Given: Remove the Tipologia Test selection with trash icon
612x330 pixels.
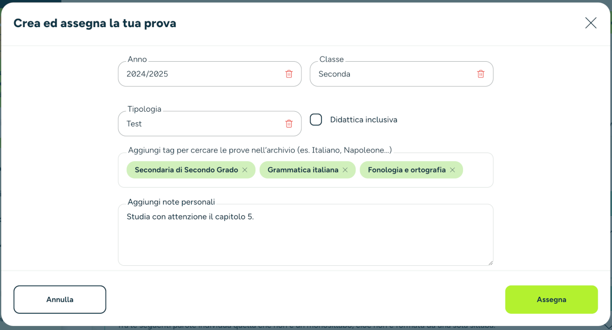Looking at the screenshot, I should click(289, 123).
